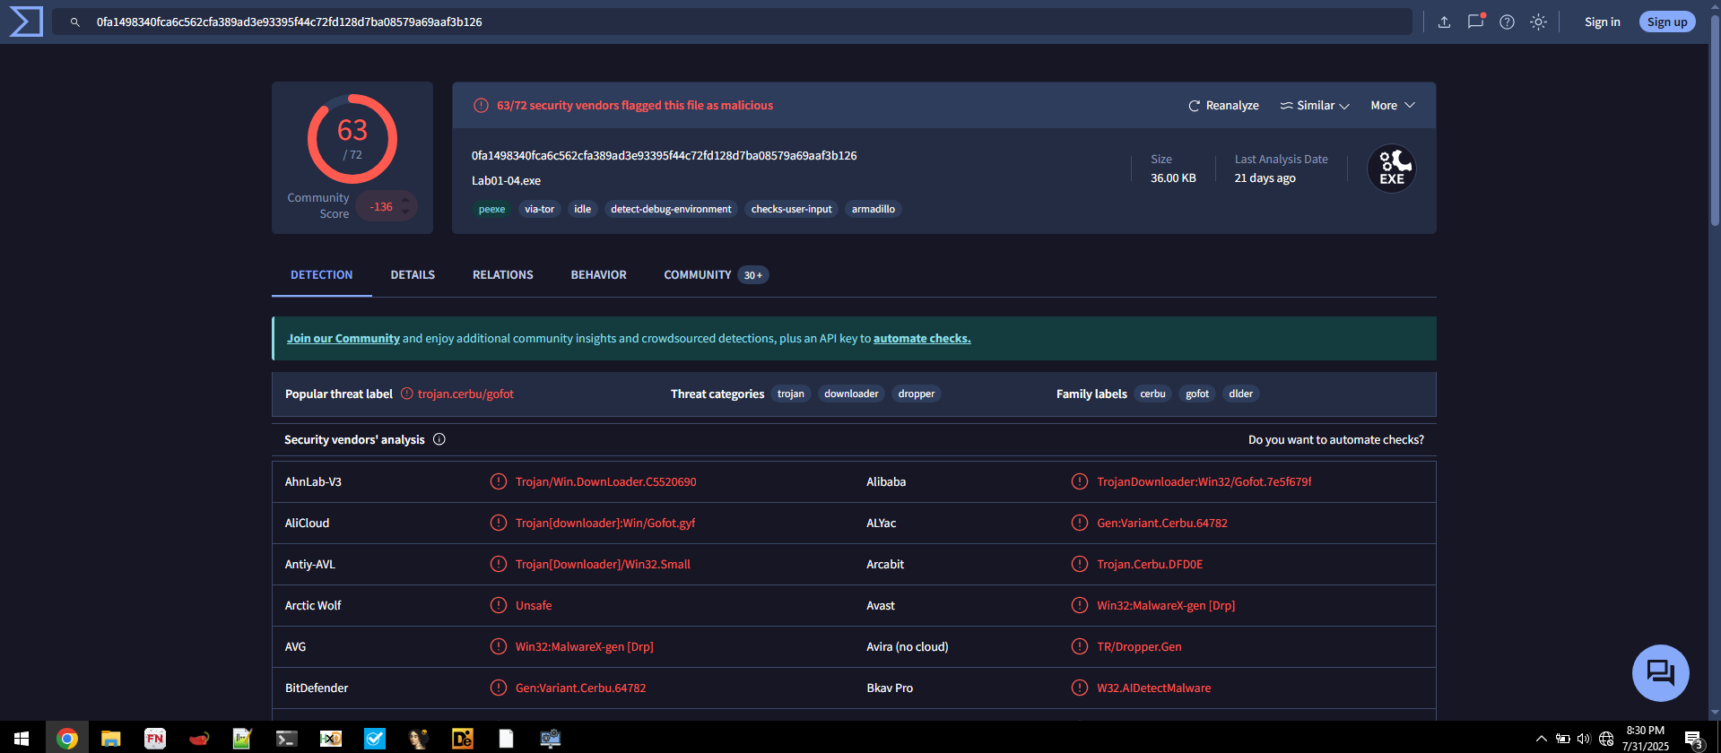Click the idle tag
Image resolution: width=1721 pixels, height=753 pixels.
point(583,209)
